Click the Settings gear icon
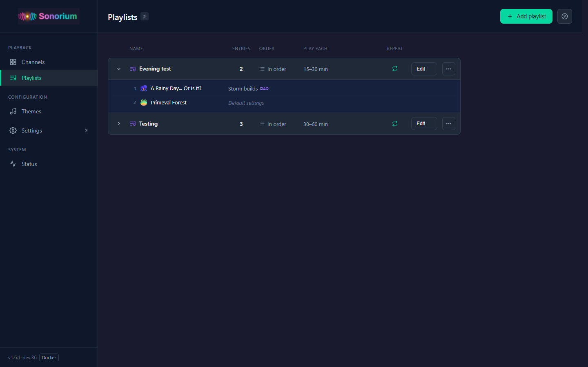The width and height of the screenshot is (588, 367). click(13, 130)
